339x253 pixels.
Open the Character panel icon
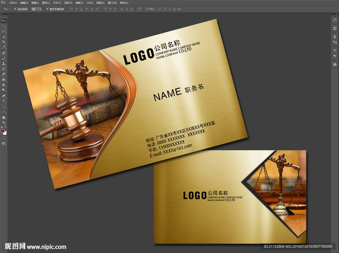point(335,50)
